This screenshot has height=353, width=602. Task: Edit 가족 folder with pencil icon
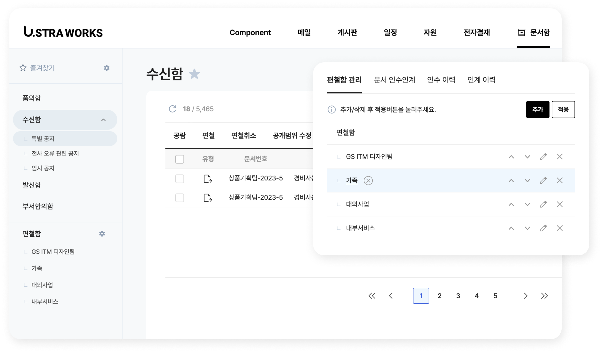543,180
